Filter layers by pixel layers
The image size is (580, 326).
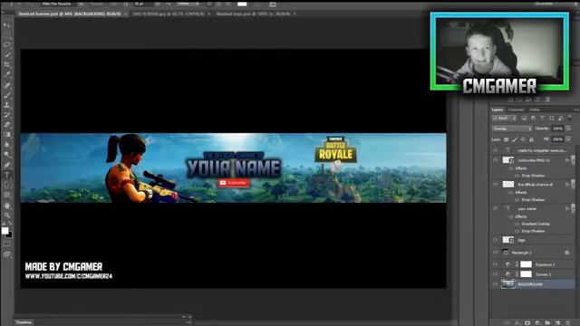pyautogui.click(x=524, y=118)
